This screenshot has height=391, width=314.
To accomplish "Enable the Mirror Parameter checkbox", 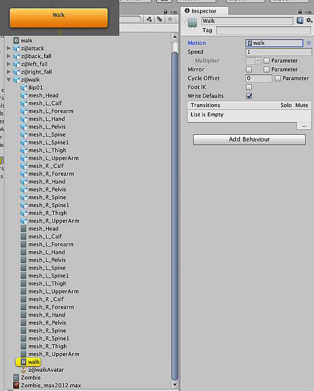I will [x=266, y=69].
